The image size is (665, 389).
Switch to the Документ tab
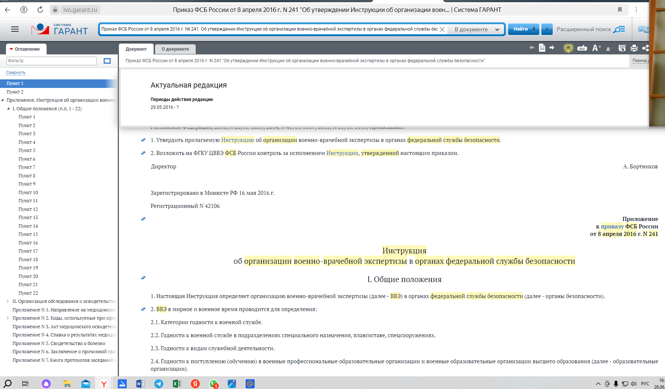[136, 49]
